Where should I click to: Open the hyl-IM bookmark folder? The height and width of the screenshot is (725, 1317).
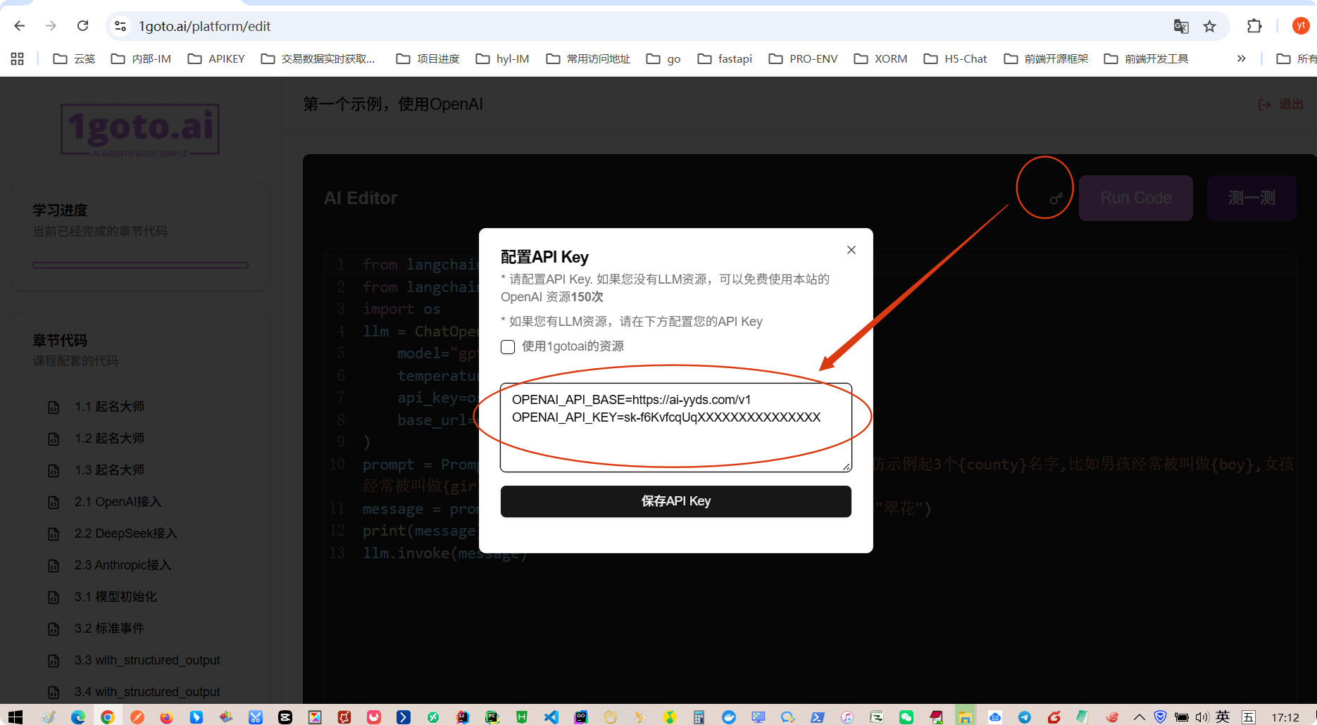[x=502, y=58]
